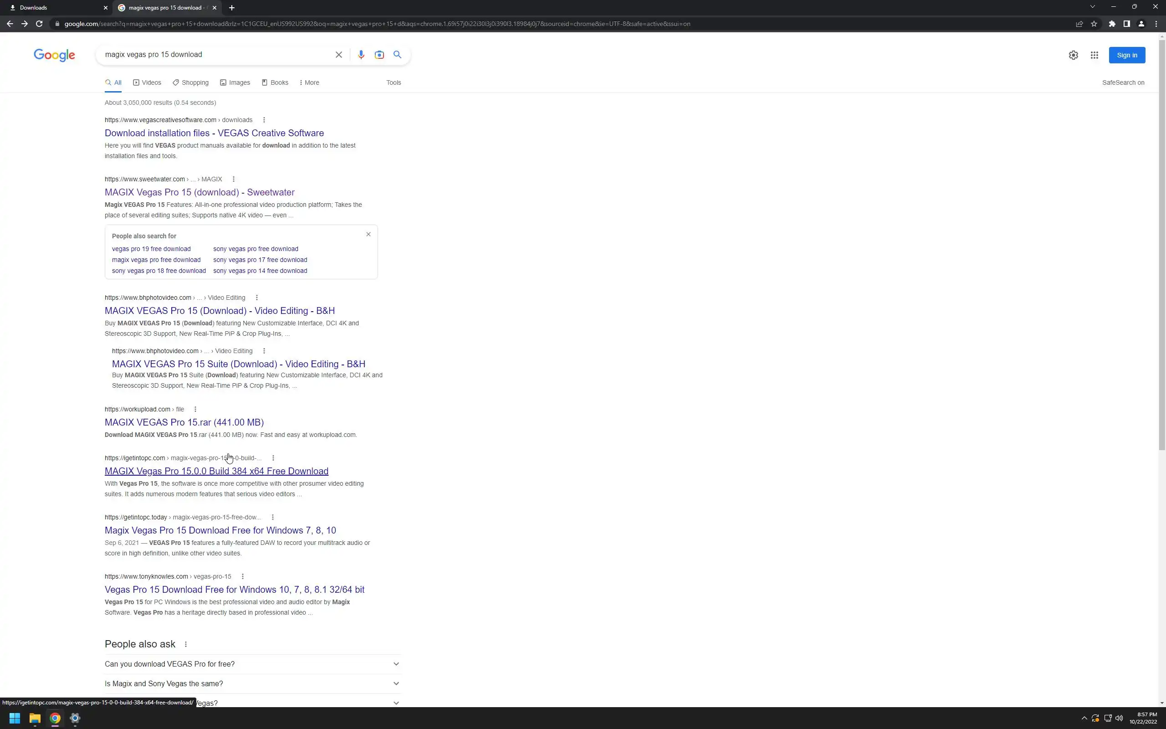
Task: Click the Sign in button
Action: 1126,55
